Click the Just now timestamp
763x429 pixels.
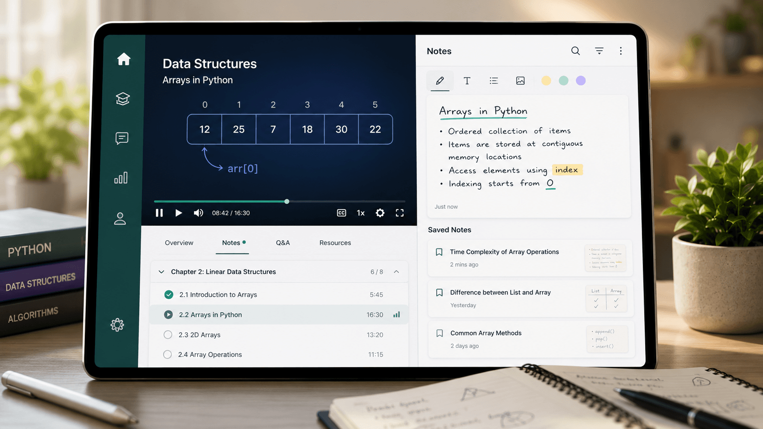click(x=446, y=207)
